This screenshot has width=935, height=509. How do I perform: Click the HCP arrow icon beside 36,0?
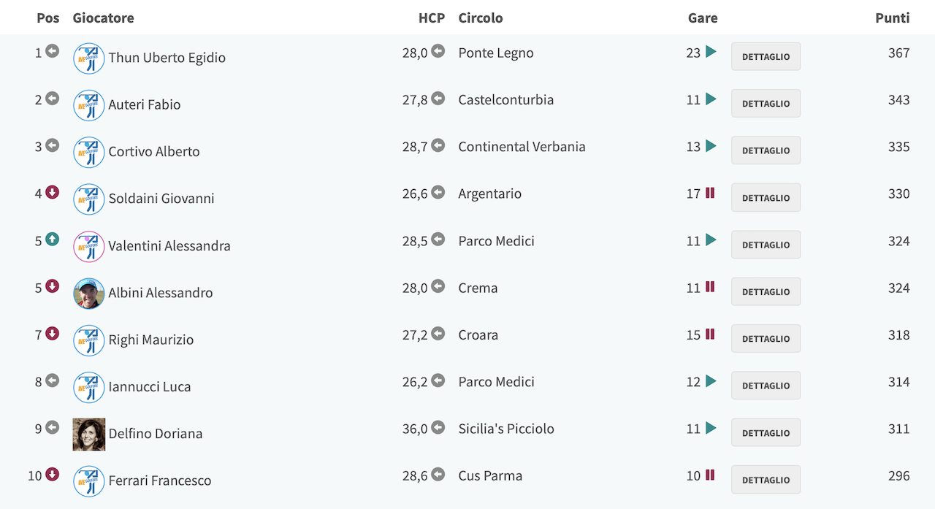[438, 428]
